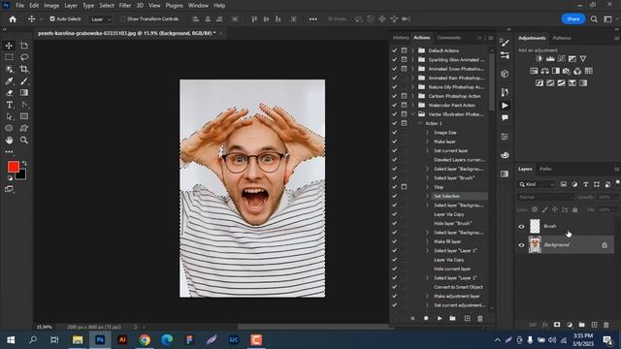Screen dimensions: 621x349
Task: Toggle dialog box for Stop step
Action: (x=404, y=187)
